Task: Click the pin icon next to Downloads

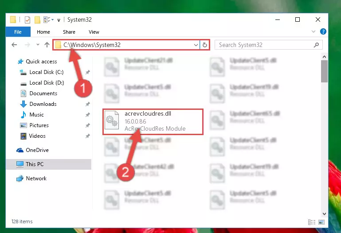Action: click(88, 104)
